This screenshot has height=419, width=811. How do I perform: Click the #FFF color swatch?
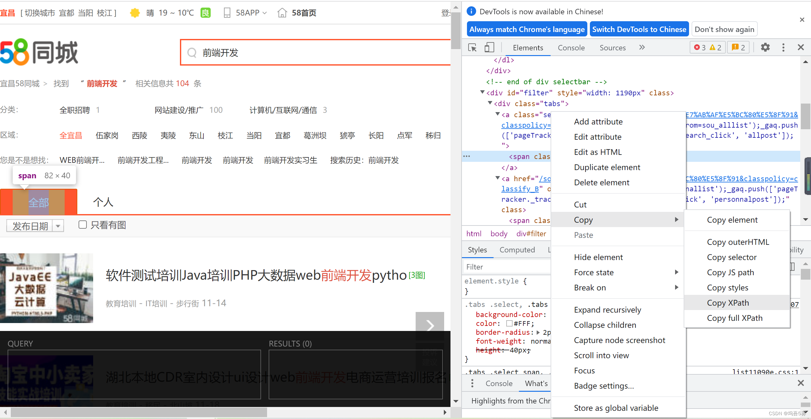pos(509,323)
